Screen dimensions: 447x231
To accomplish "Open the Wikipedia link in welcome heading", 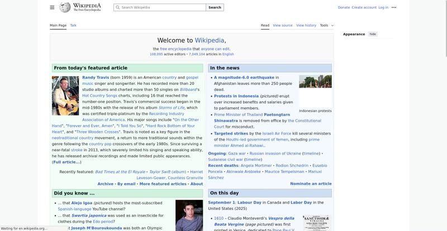I will pos(210,40).
